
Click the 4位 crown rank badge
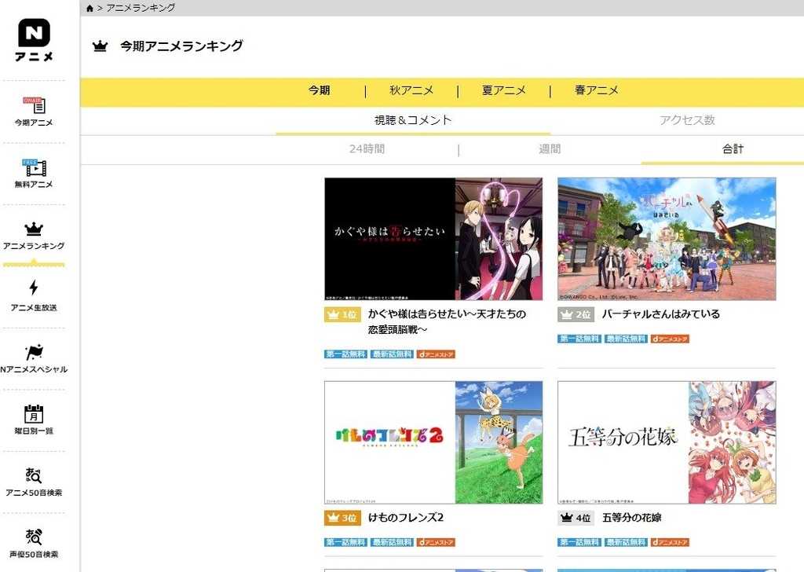tap(576, 518)
